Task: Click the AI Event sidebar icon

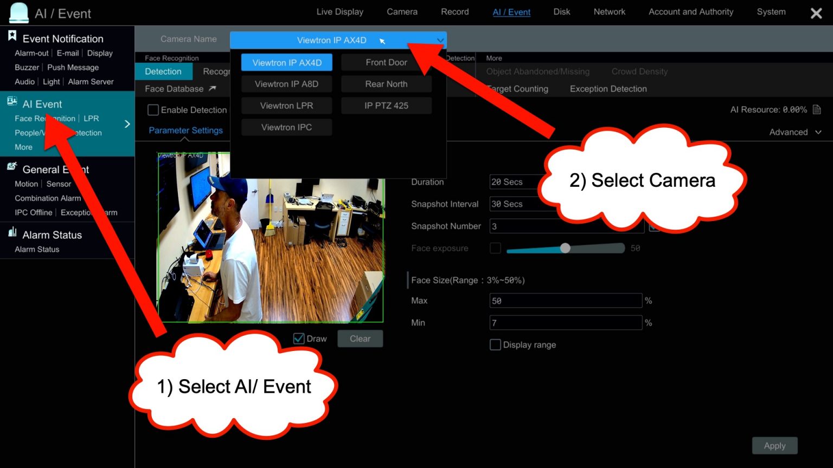Action: (12, 102)
